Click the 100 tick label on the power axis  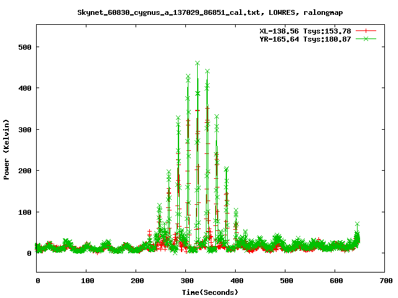click(x=25, y=212)
